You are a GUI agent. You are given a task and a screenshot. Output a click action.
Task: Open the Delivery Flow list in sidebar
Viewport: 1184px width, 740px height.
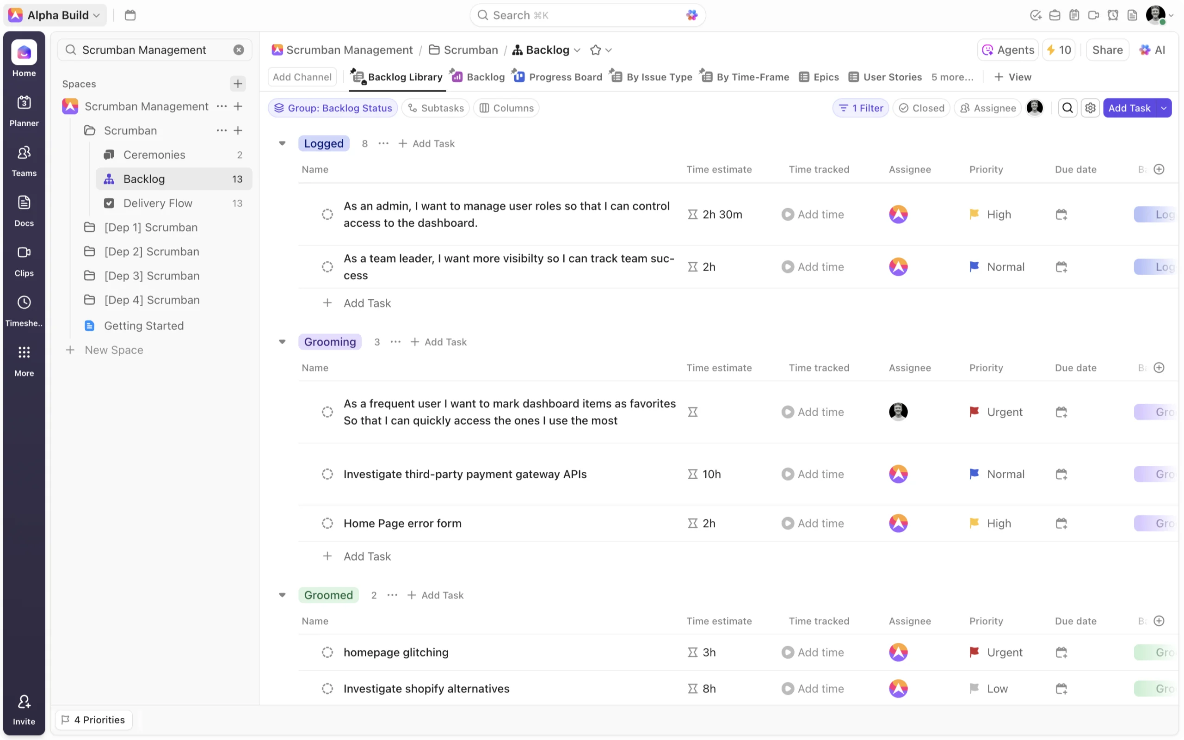158,203
